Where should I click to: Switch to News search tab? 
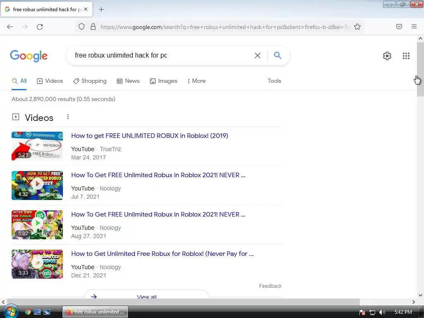click(128, 81)
